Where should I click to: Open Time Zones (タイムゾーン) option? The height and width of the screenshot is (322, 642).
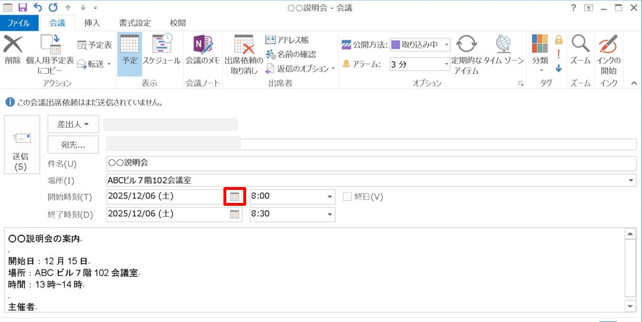pyautogui.click(x=503, y=45)
